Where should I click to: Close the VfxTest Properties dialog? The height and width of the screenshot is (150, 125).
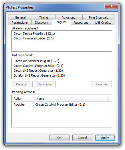(x=111, y=6)
